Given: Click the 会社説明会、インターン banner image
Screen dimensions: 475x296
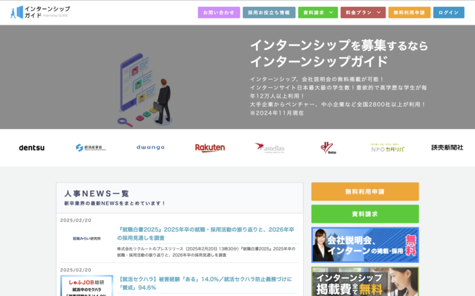Looking at the screenshot, I should point(365,244).
